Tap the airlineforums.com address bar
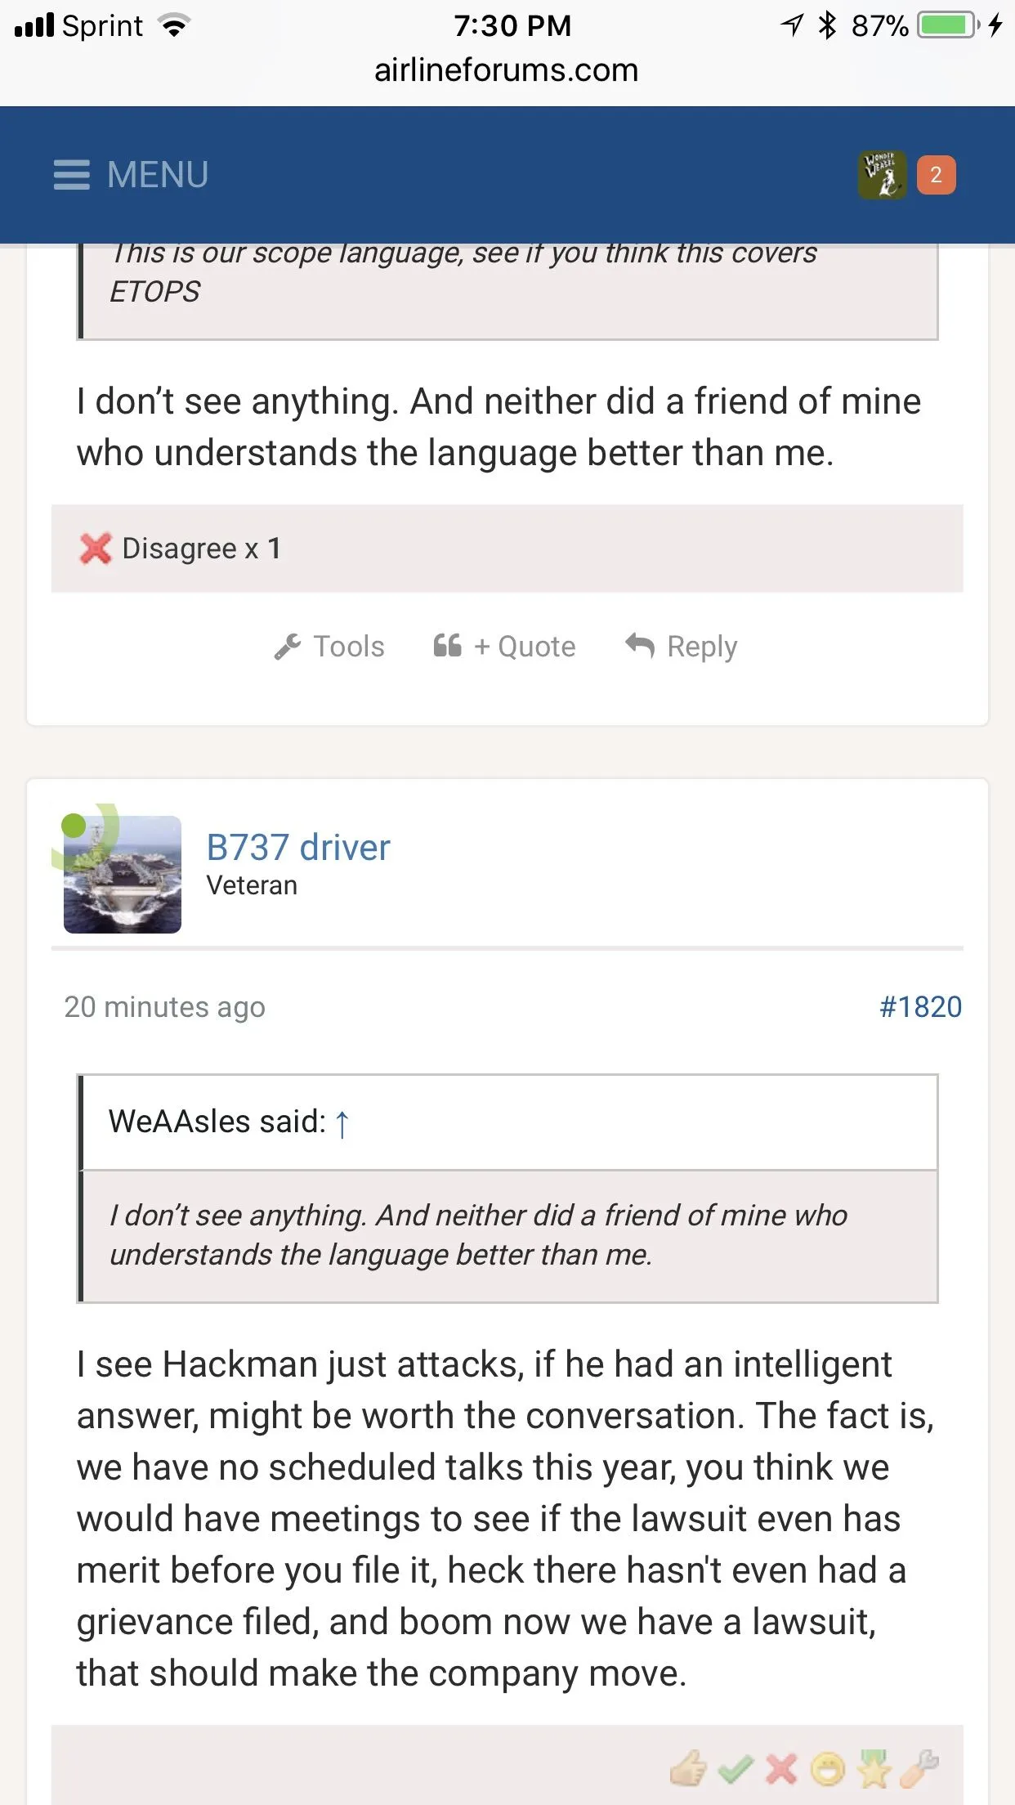Viewport: 1015px width, 1805px height. pos(507,70)
